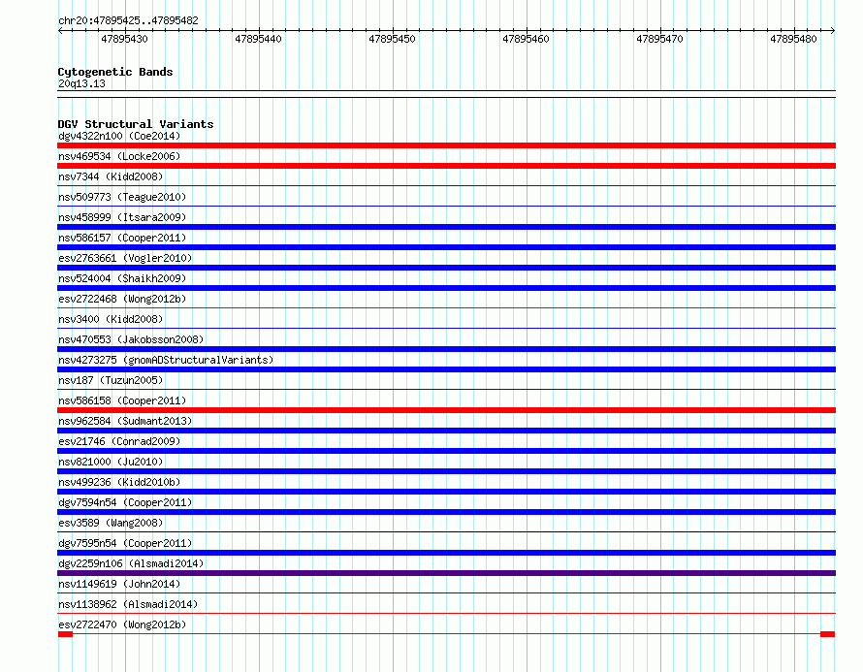This screenshot has height=672, width=863.
Task: Click esv2722470 (Wong2012b) label
Action: pos(122,624)
